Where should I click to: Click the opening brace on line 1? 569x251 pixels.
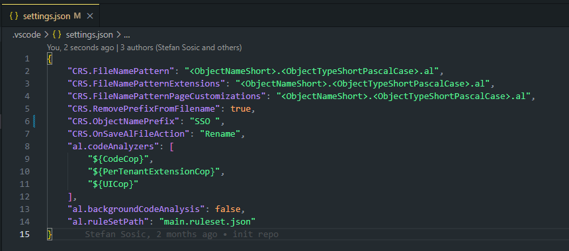pos(50,59)
